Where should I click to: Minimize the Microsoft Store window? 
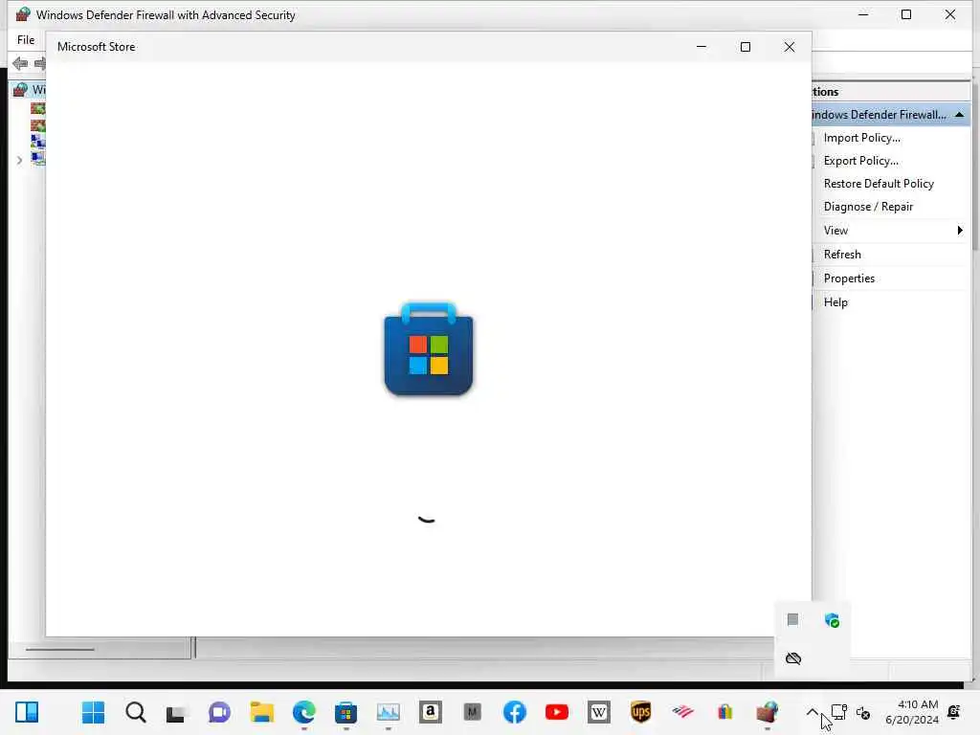coord(702,47)
